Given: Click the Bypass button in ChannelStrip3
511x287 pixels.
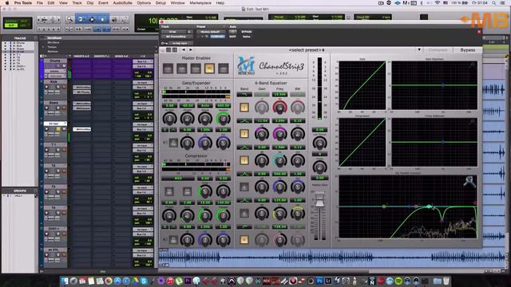Looking at the screenshot, I should coord(467,50).
